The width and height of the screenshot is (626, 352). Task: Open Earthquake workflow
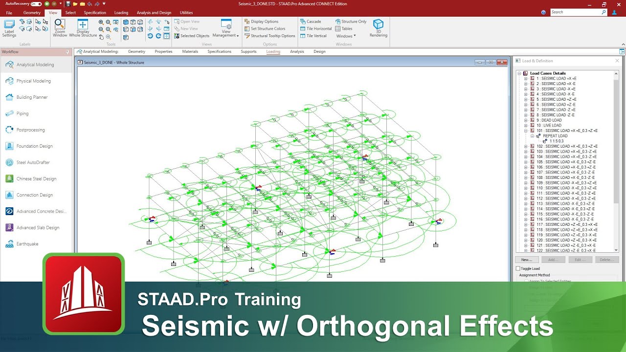click(x=37, y=244)
